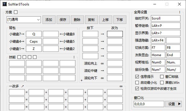The height and width of the screenshot is (111, 186).
Task: Enable the 窗口锁鼠 checkbox
Action: coord(162,77)
